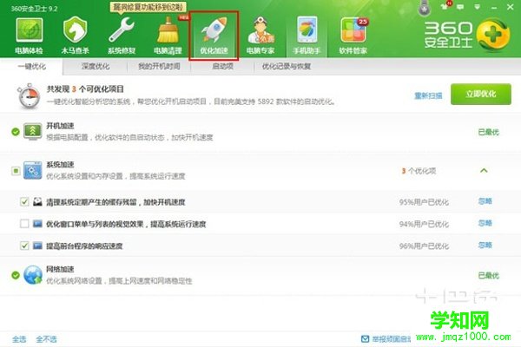Click 已最优 status of 网络加速

(x=488, y=275)
